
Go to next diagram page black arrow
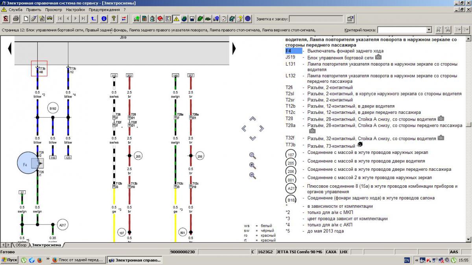[234, 49]
